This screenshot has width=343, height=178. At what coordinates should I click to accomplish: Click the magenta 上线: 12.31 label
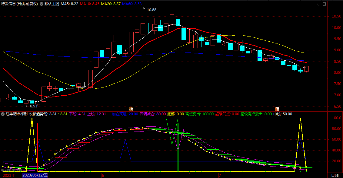click(x=97, y=114)
